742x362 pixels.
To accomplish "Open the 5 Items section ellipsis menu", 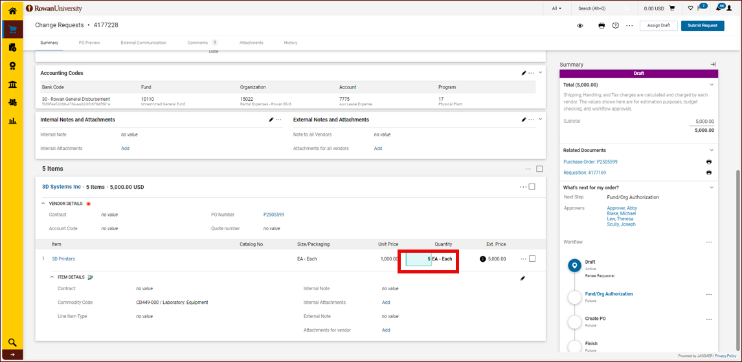I will click(528, 169).
